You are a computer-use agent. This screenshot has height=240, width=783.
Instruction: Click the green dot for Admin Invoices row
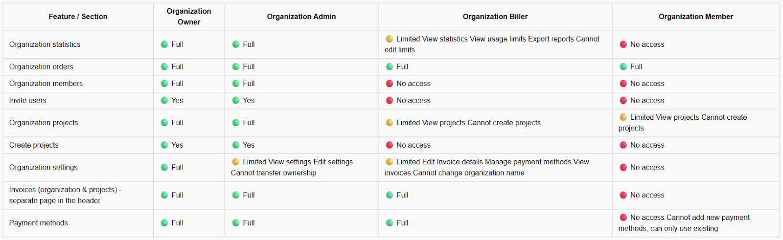[x=236, y=195]
